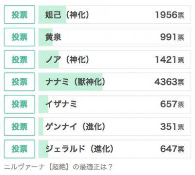Click the 1956票 vote count
195x175 pixels.
click(x=170, y=15)
